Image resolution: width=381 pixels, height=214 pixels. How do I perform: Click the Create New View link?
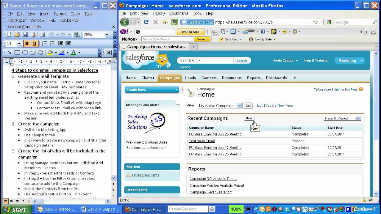pyautogui.click(x=279, y=106)
